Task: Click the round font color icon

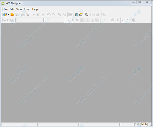Action: 134,20
